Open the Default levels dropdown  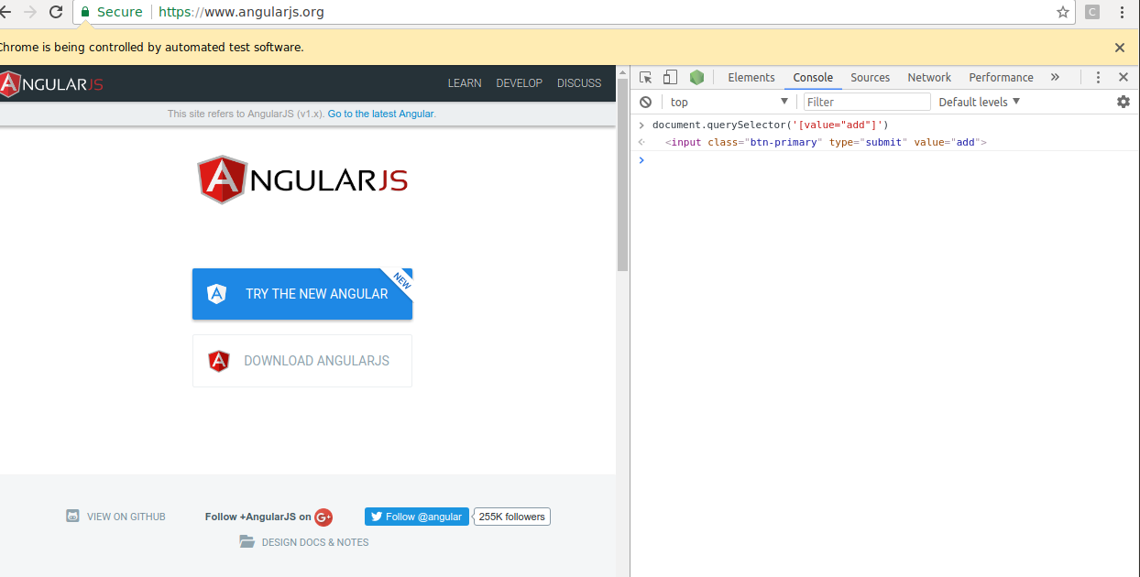point(979,102)
